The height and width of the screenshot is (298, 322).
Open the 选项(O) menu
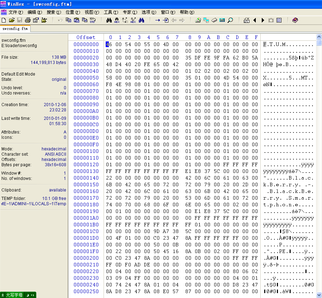[x=149, y=12]
